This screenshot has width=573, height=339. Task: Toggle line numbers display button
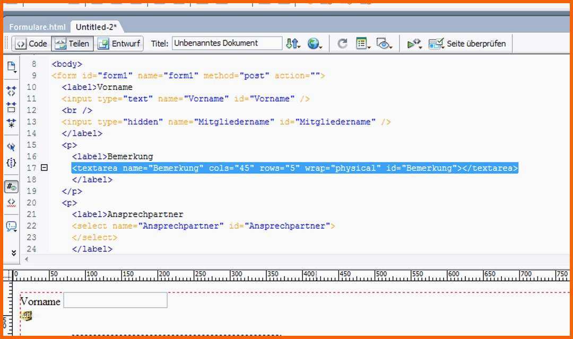tap(11, 186)
